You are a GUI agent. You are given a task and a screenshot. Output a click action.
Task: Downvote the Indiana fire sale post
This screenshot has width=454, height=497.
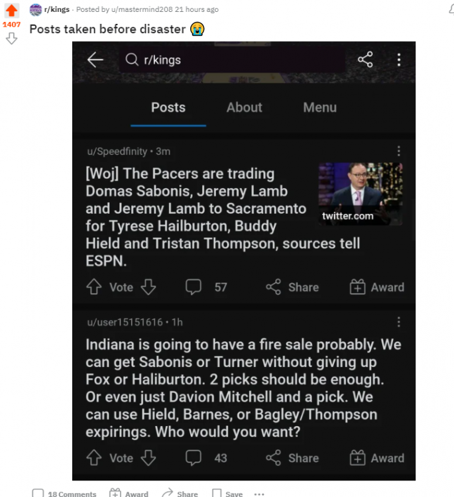(148, 458)
